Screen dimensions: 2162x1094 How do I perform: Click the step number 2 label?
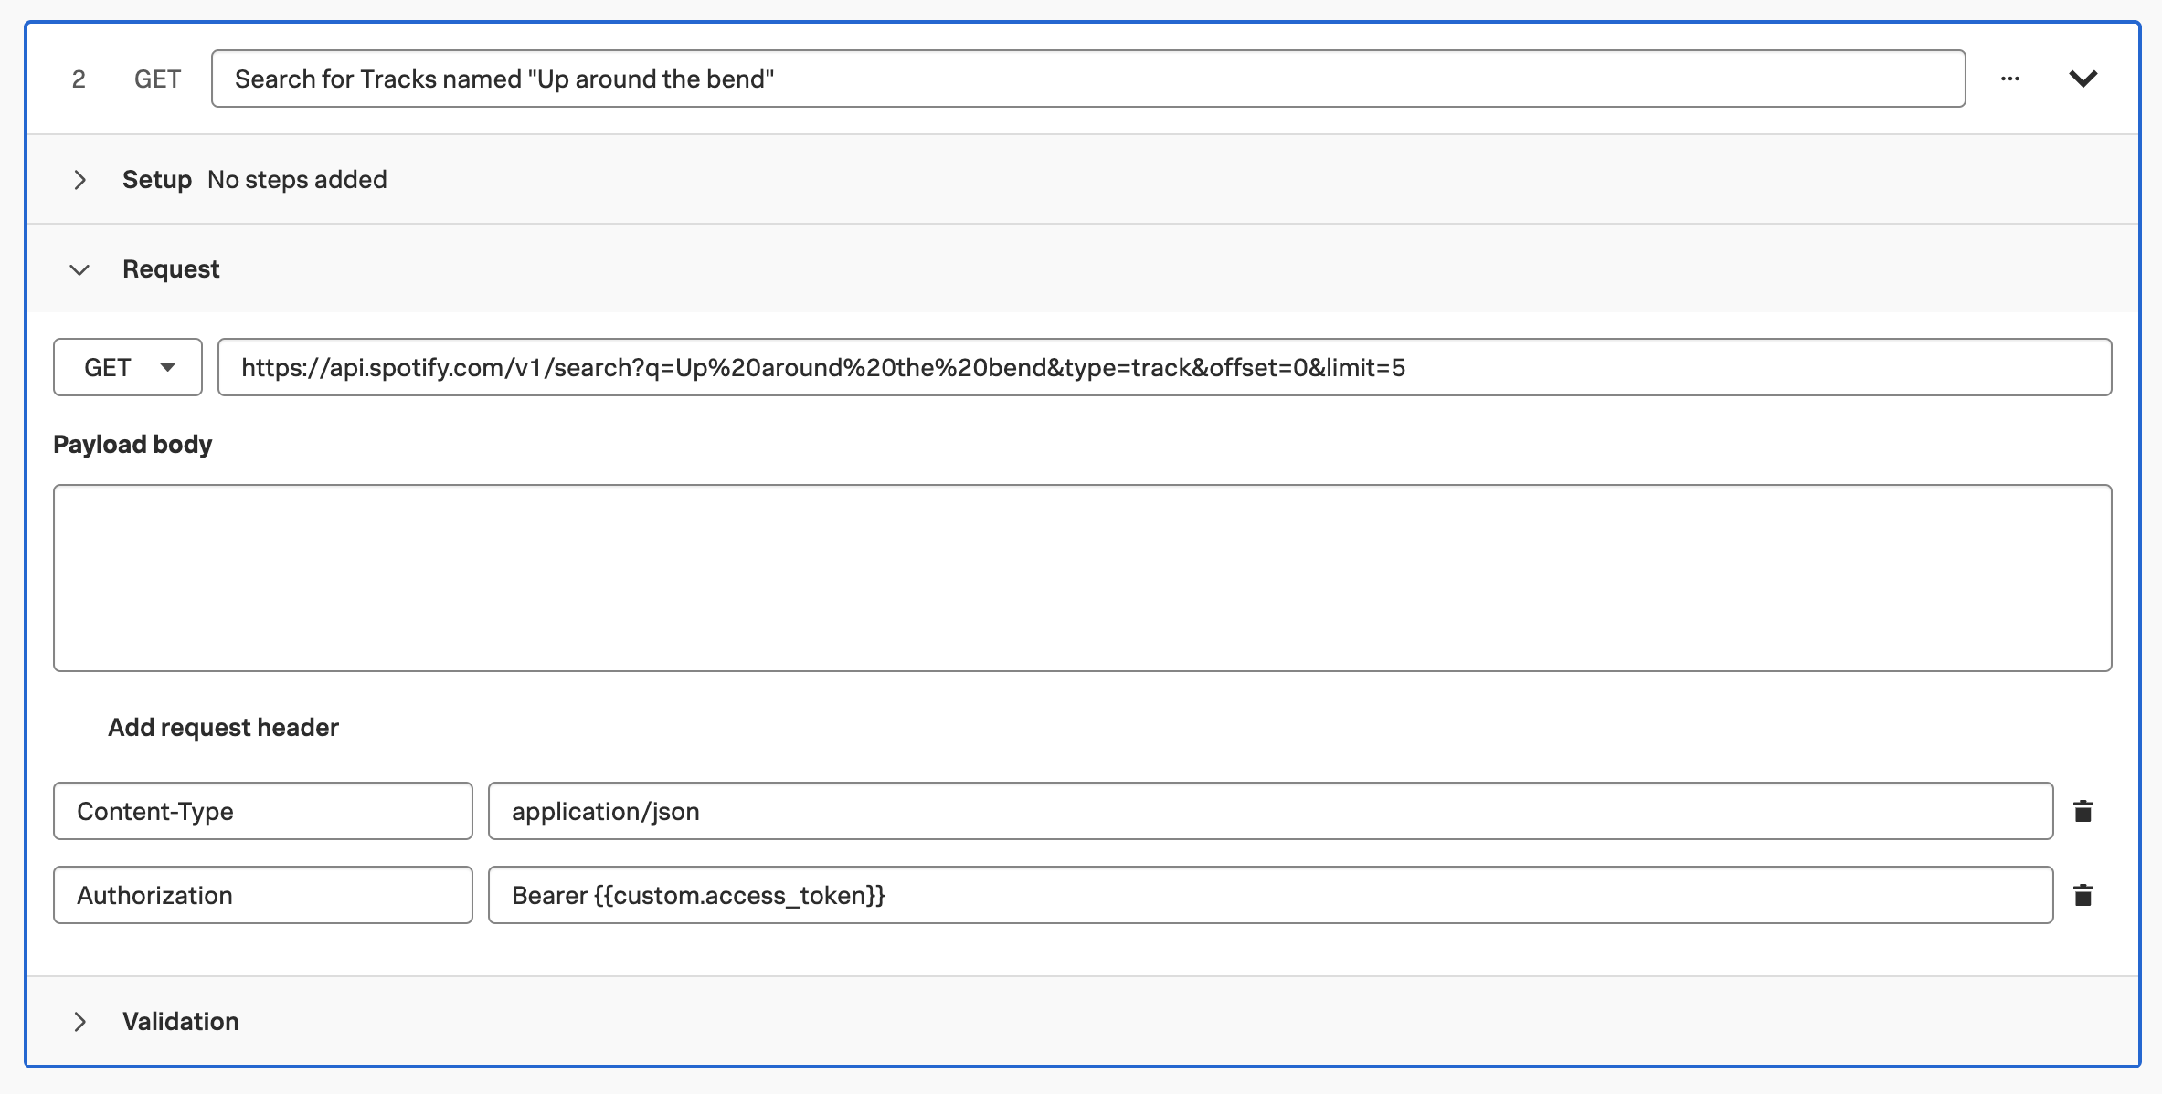coord(79,79)
